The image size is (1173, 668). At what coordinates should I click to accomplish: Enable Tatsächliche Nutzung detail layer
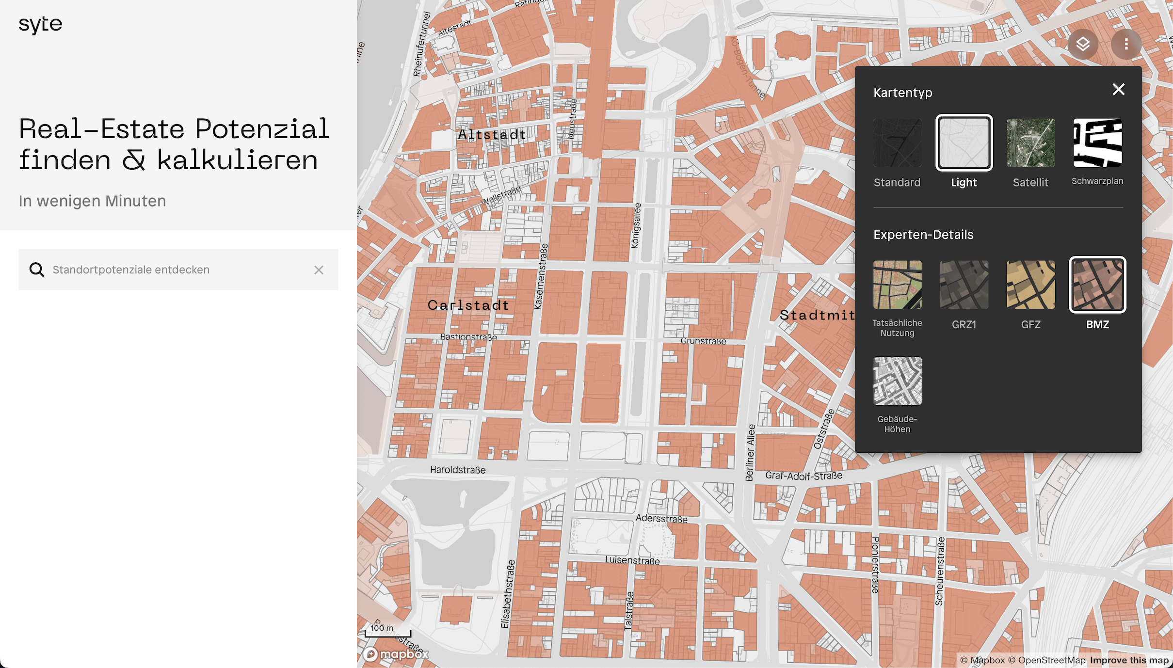click(x=897, y=285)
